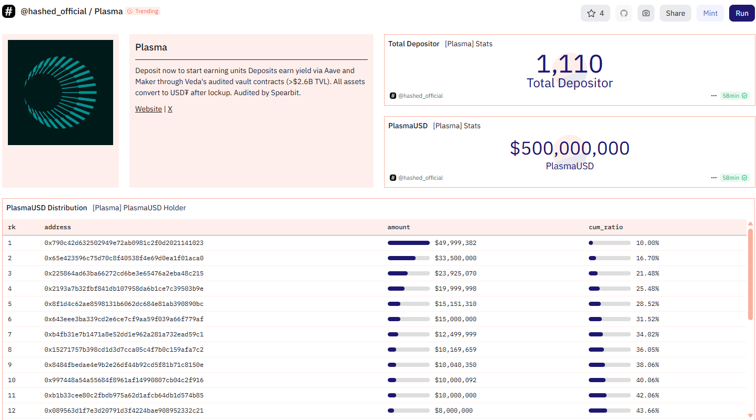
Task: Click the Dune hash logo icon
Action: (x=8, y=12)
